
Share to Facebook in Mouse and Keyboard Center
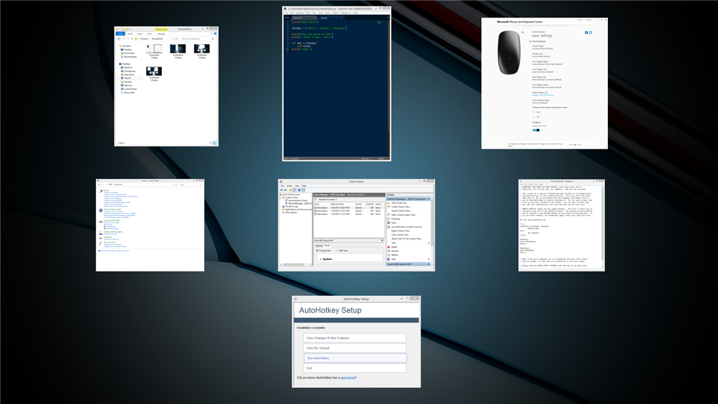[x=586, y=33]
